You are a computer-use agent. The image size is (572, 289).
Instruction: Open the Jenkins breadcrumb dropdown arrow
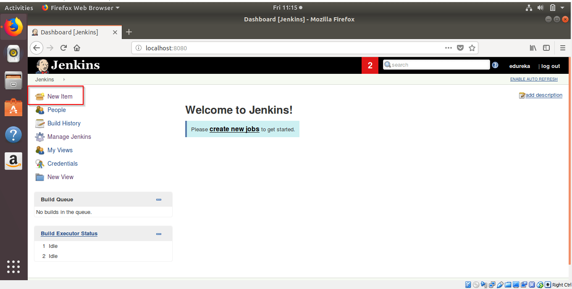[x=63, y=79]
